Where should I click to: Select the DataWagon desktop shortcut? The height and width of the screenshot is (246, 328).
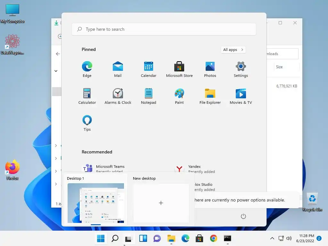(12, 44)
